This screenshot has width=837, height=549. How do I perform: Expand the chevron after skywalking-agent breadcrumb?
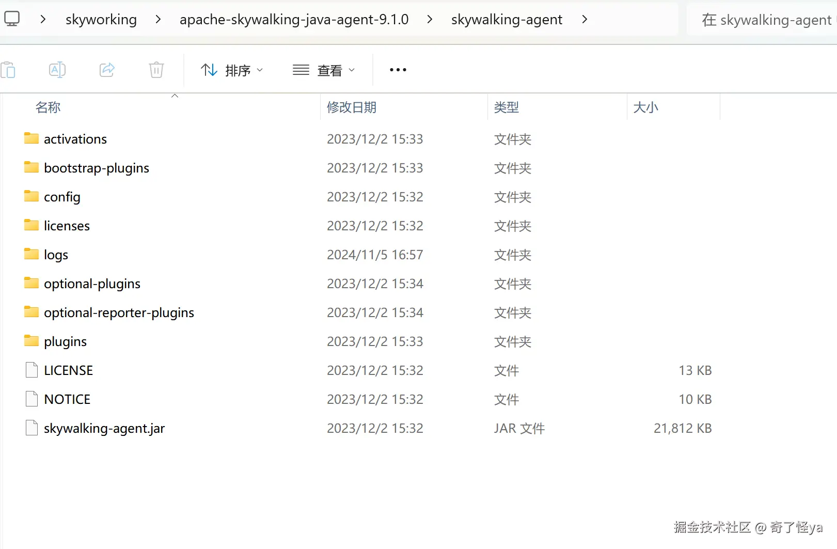pyautogui.click(x=585, y=19)
